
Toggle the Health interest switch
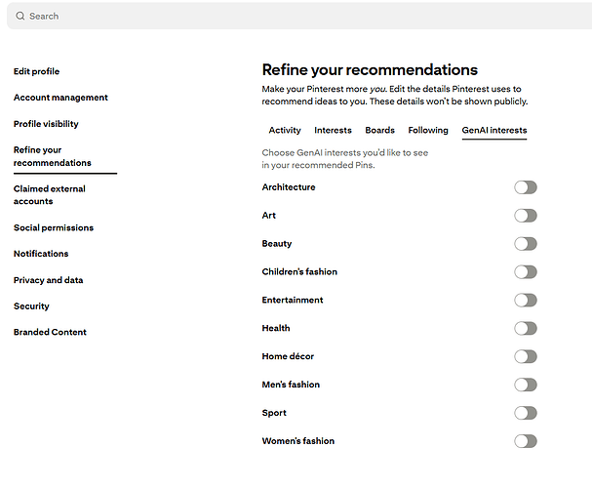point(526,329)
